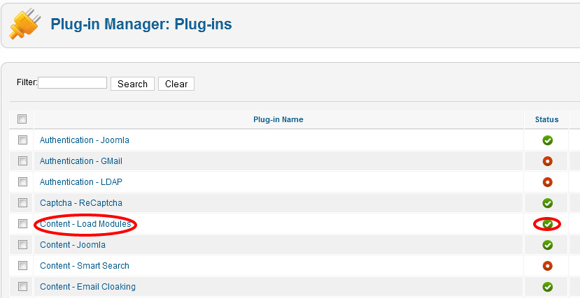
Task: Click the Search button
Action: click(132, 84)
